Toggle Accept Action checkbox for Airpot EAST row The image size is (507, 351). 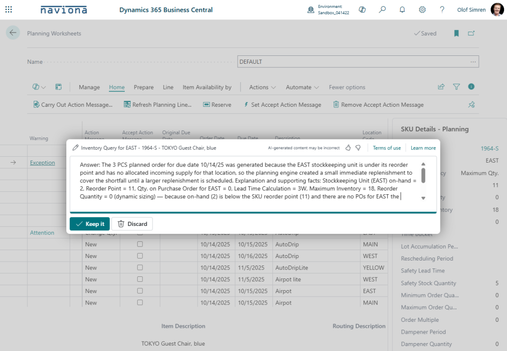click(140, 291)
